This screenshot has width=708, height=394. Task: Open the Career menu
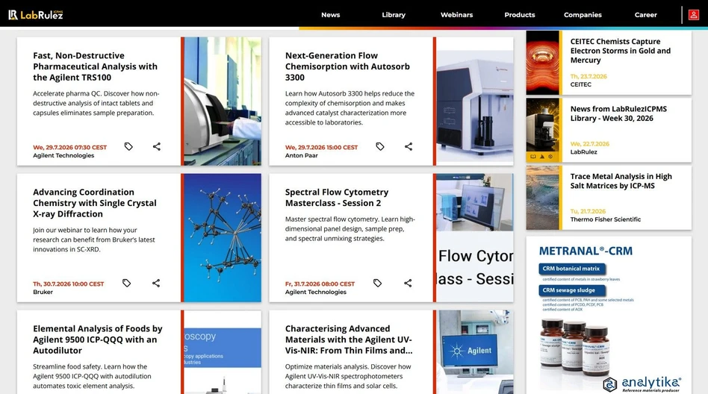(x=646, y=15)
